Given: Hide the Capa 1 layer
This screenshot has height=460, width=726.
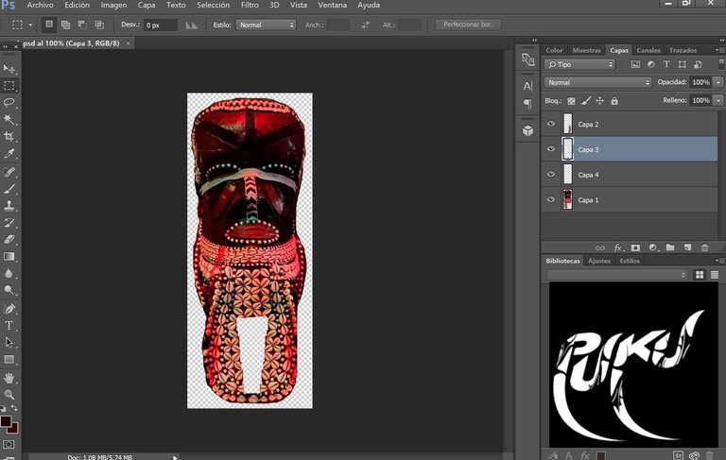Looking at the screenshot, I should click(x=551, y=199).
